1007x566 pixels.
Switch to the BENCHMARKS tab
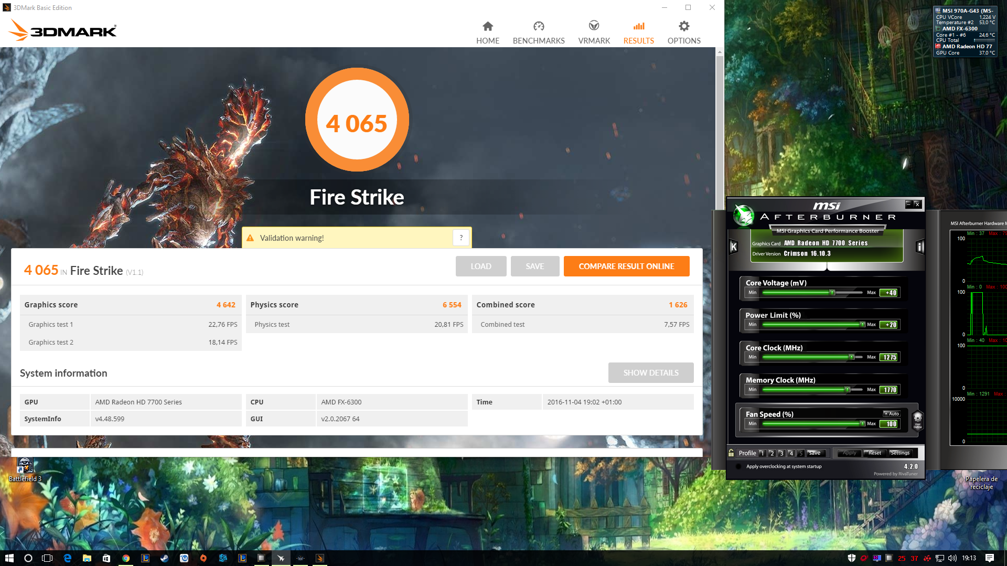tap(539, 33)
